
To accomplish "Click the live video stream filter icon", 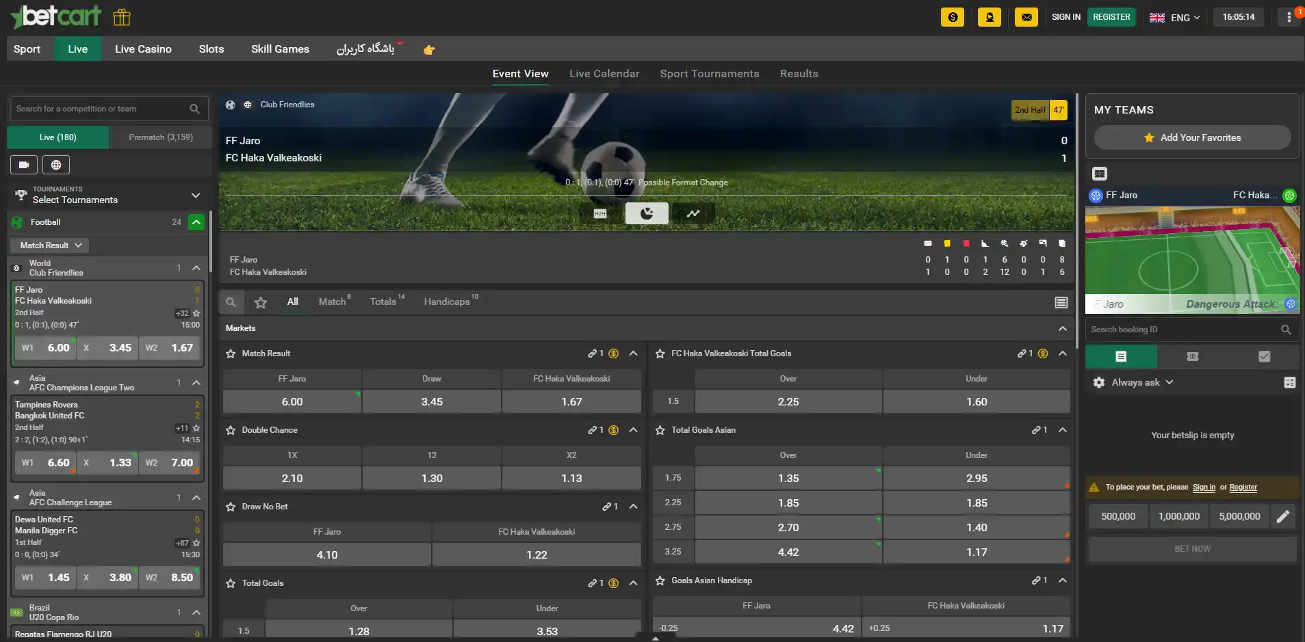I will click(24, 165).
